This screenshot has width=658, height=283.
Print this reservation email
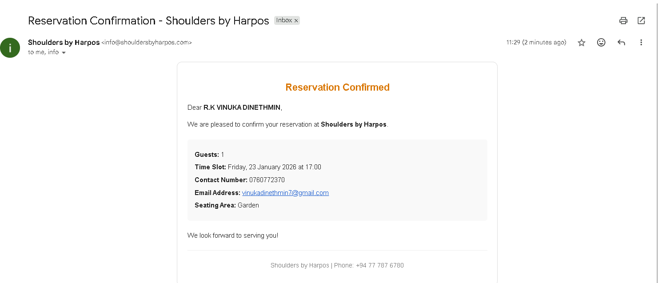(623, 20)
